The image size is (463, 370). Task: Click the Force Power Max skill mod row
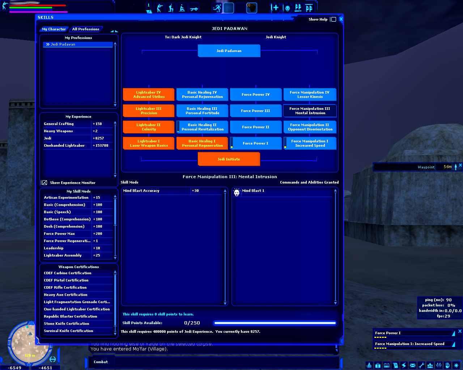78,234
